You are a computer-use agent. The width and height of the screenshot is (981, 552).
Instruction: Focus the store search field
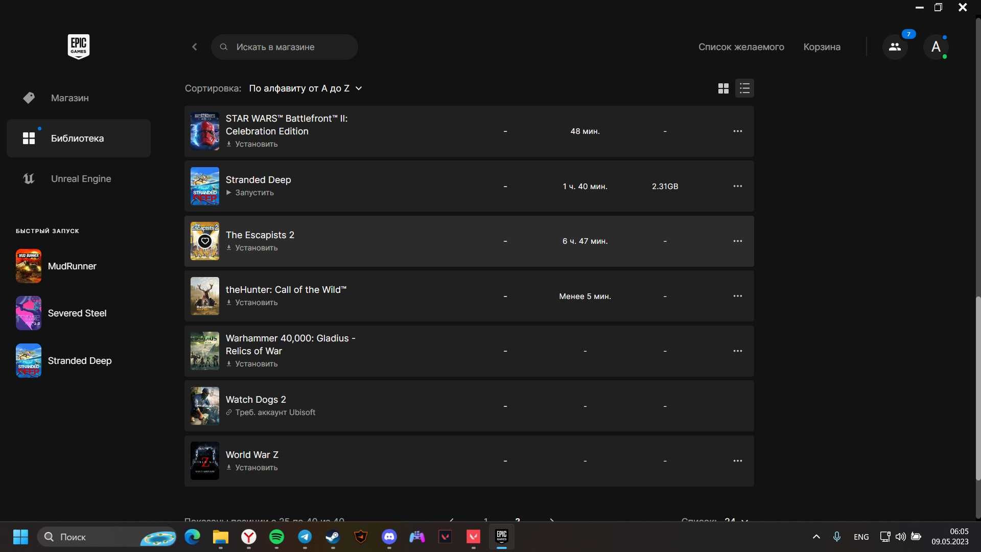pos(285,47)
